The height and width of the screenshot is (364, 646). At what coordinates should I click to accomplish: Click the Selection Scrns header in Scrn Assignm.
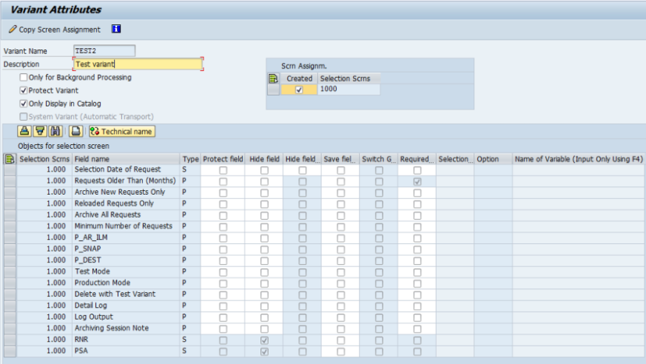pyautogui.click(x=349, y=78)
